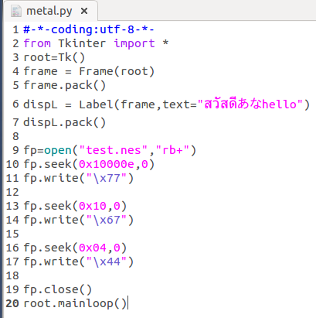
Task: Click the metal.py file icon in tab
Action: point(15,11)
